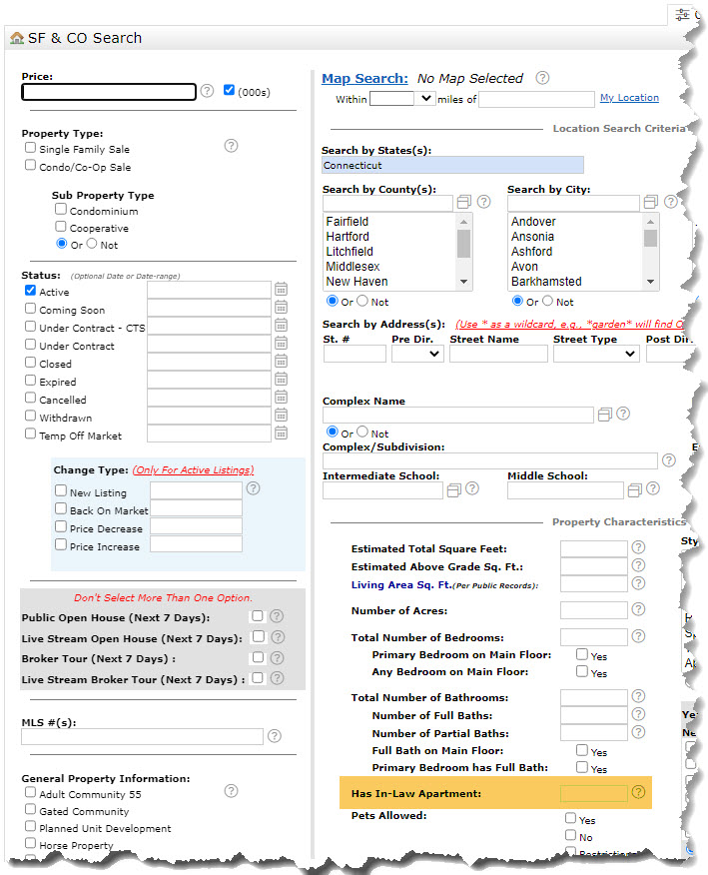The width and height of the screenshot is (708, 875).
Task: Select Not radio under county list
Action: 362,301
